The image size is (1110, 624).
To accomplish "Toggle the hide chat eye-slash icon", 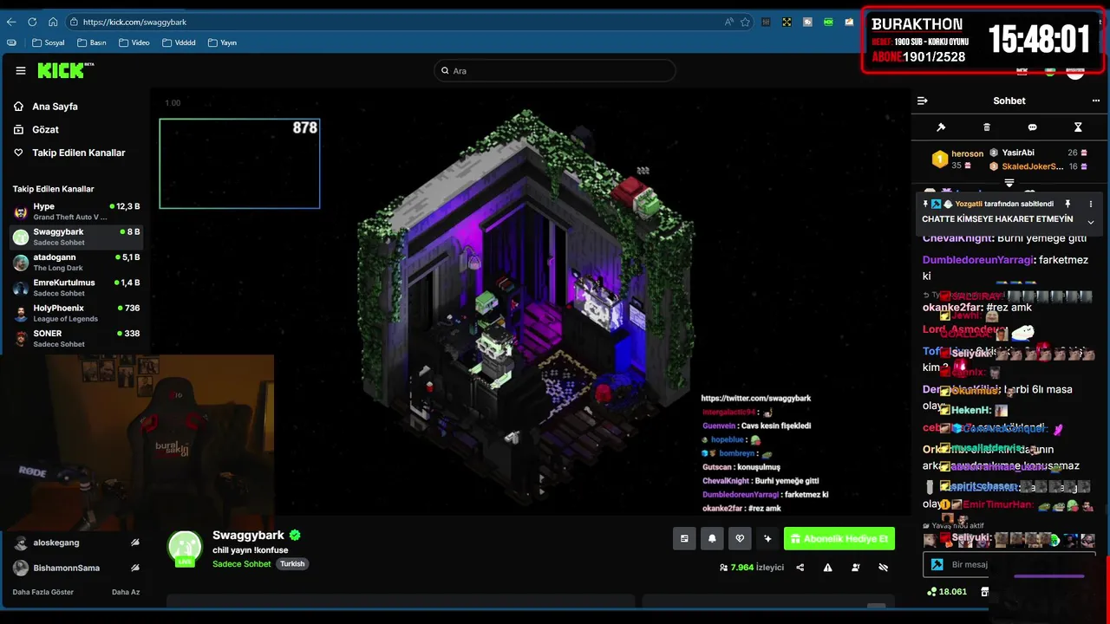I will pyautogui.click(x=884, y=568).
